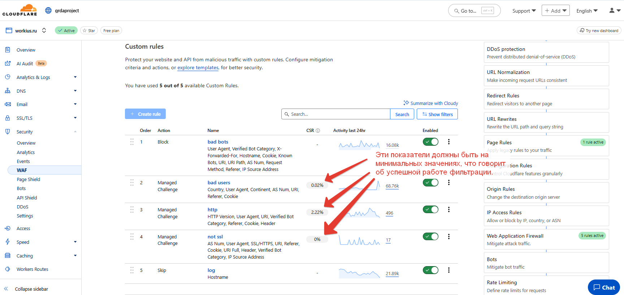The height and width of the screenshot is (295, 624).
Task: Click the drag handle of log rule
Action: (x=132, y=270)
